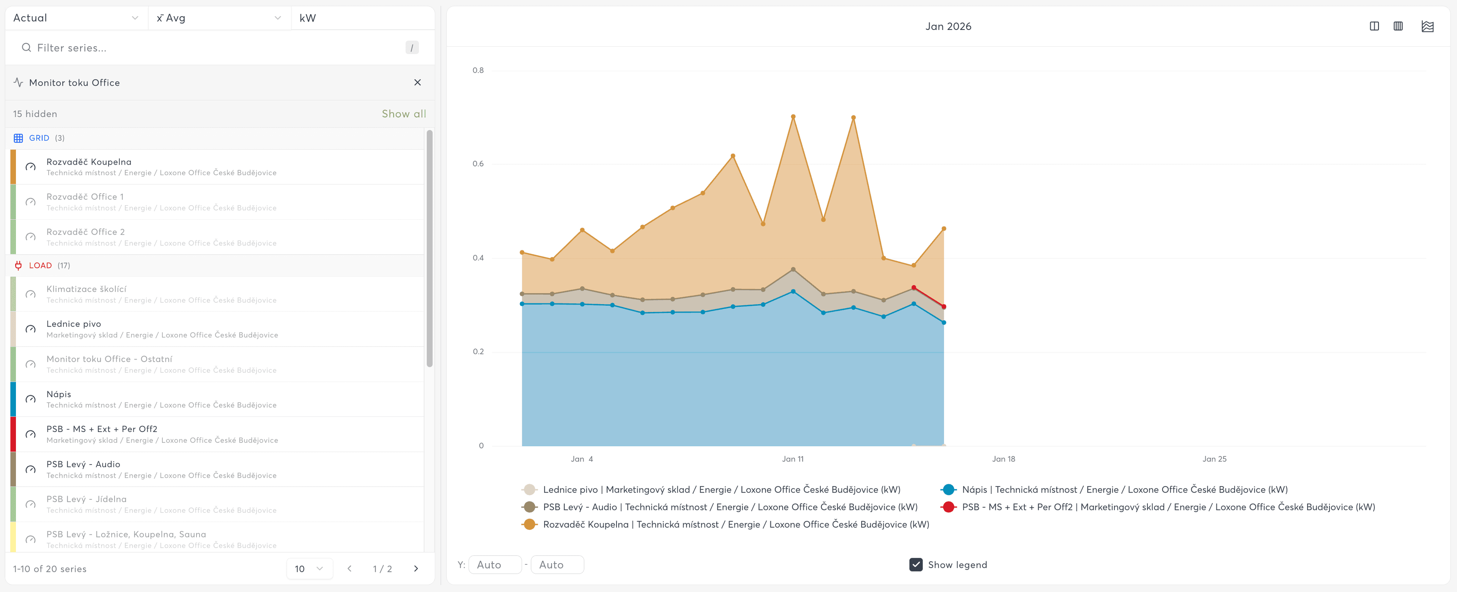Click the Filter series search field

click(219, 48)
